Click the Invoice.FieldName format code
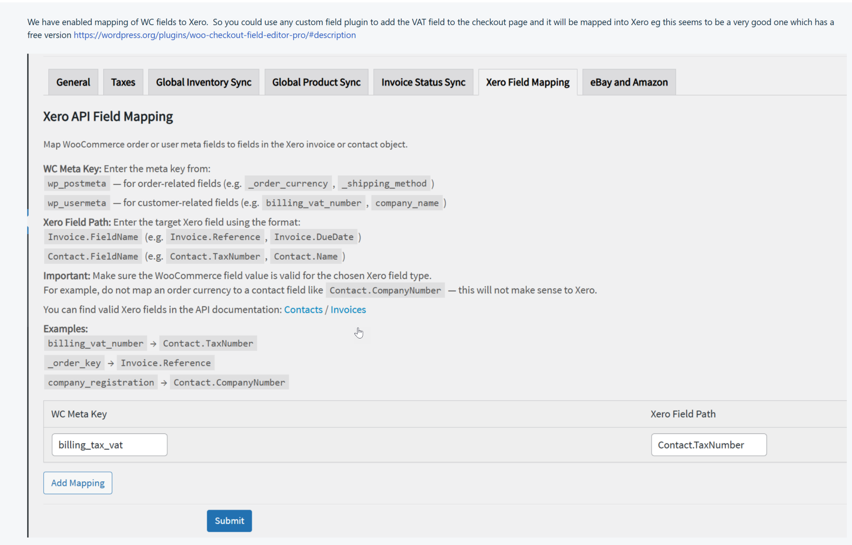Viewport: 852px width, 545px height. click(x=93, y=237)
